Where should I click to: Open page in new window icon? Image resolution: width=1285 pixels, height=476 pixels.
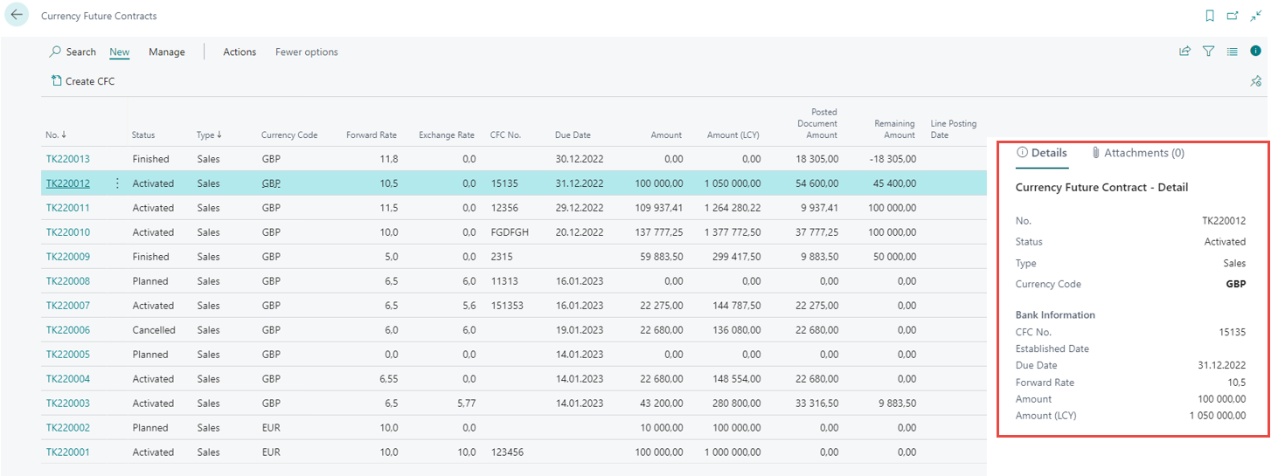(1233, 16)
